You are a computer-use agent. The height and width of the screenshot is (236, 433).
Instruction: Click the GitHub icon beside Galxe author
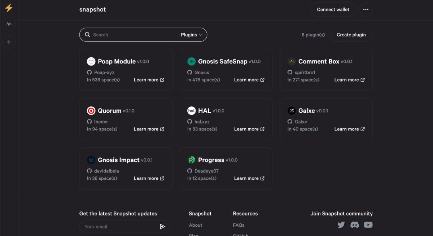point(290,122)
